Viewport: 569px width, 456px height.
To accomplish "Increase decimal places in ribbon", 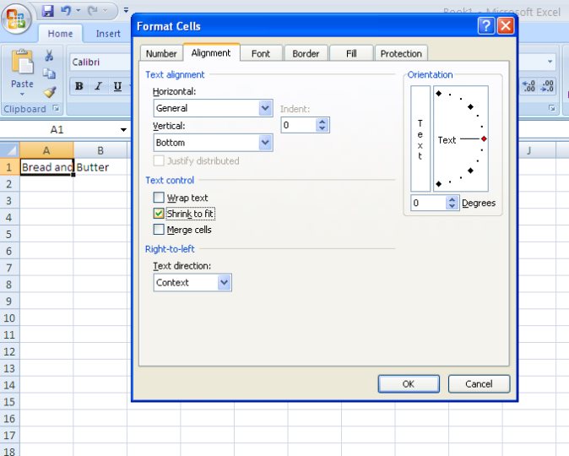I will point(528,86).
